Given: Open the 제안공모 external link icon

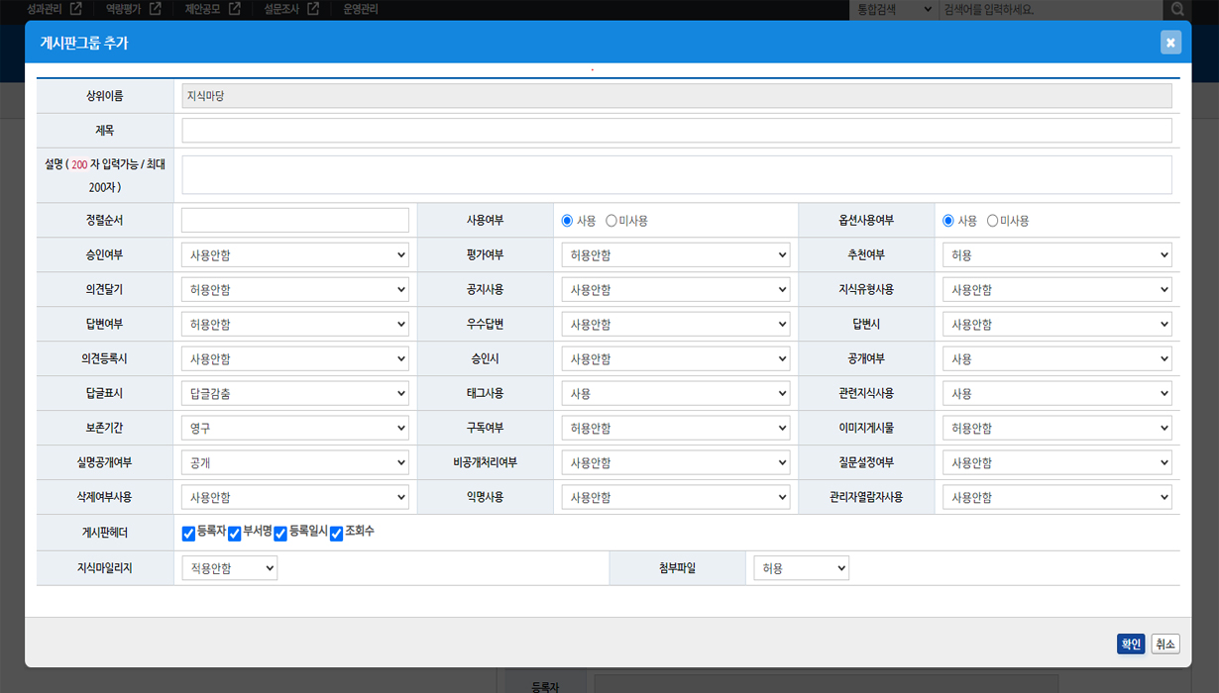Looking at the screenshot, I should click(235, 9).
